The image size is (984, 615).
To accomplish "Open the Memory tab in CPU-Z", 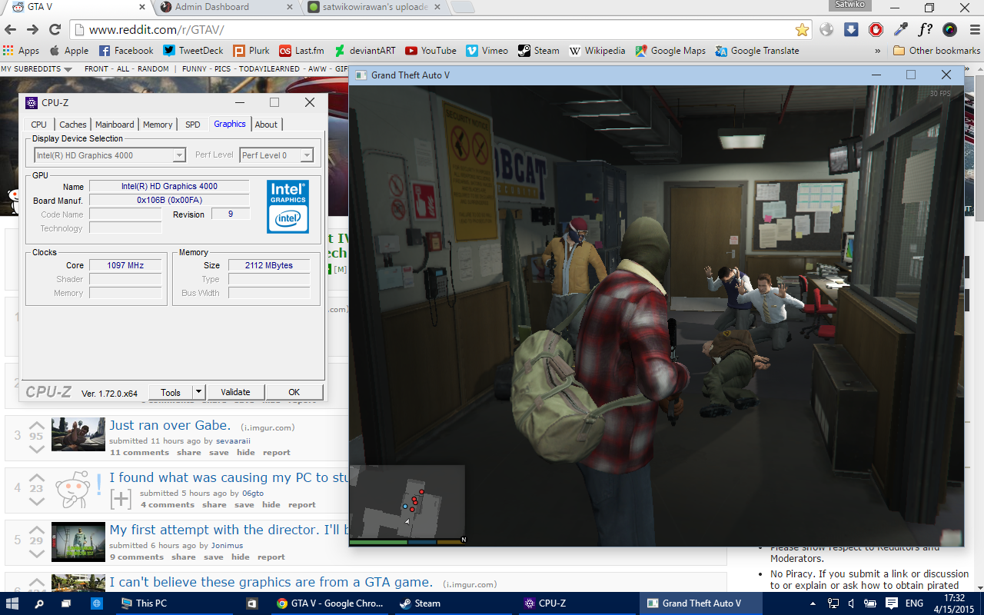I will coord(158,125).
